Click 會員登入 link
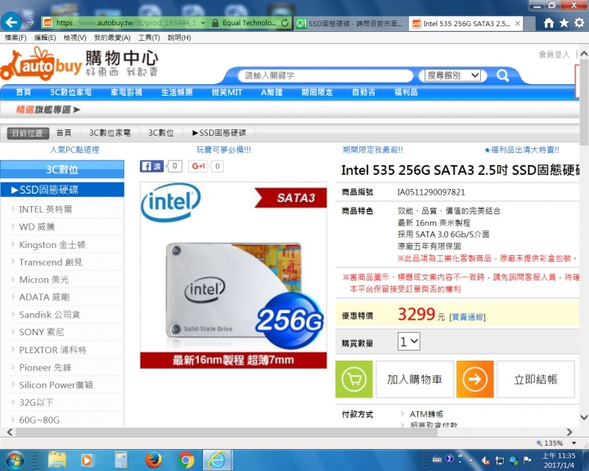This screenshot has height=471, width=589. click(x=554, y=55)
